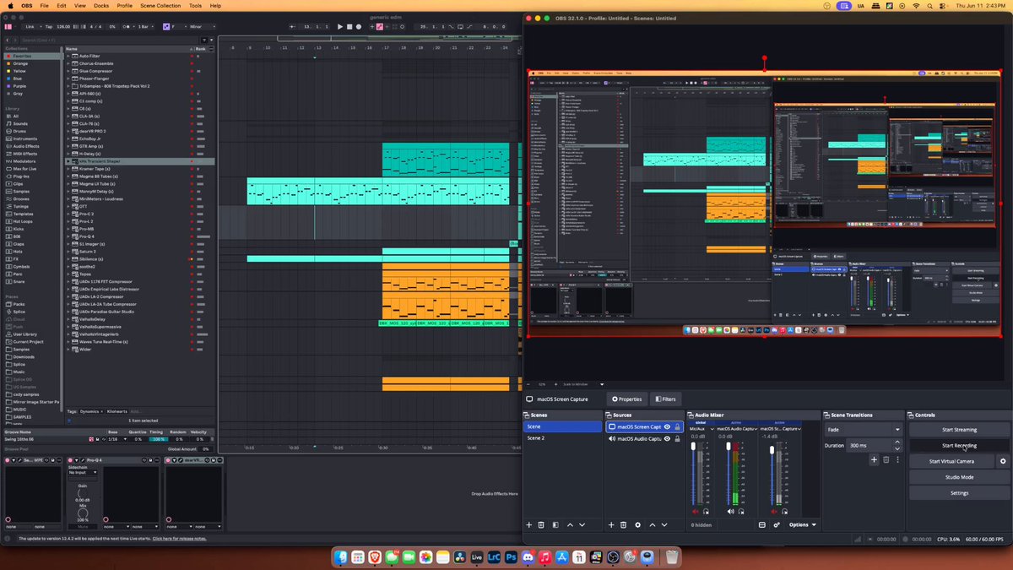Toggle visibility of macOS Screen Capture source
1013x570 pixels.
667,427
